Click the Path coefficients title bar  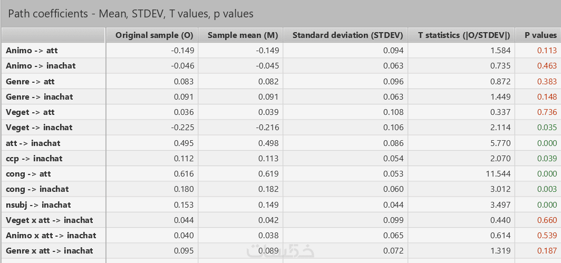(x=131, y=13)
